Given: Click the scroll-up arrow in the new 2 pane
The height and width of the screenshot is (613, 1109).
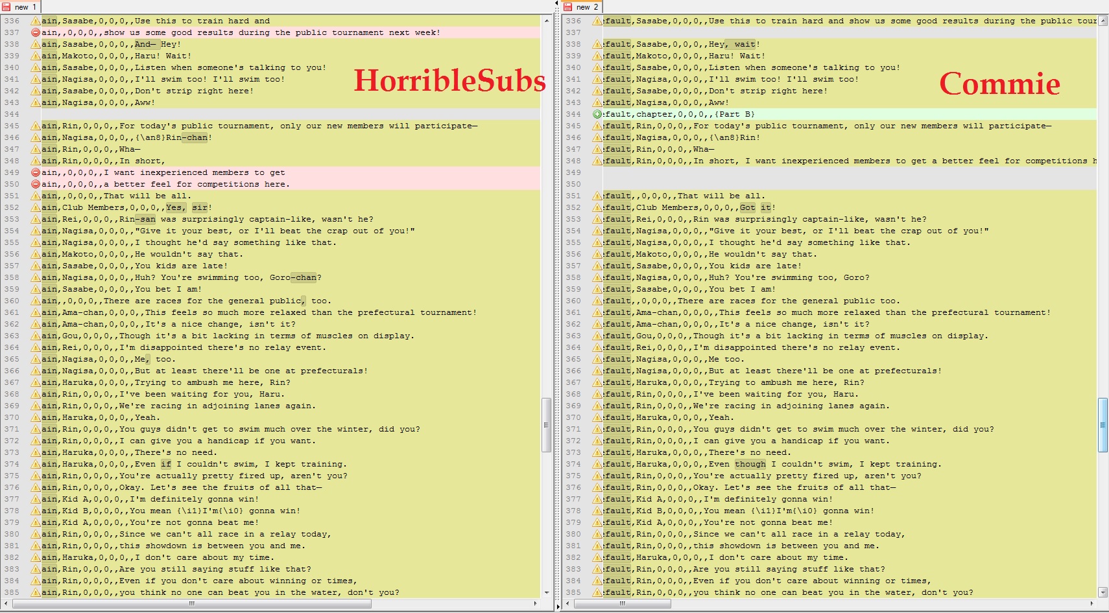Looking at the screenshot, I should click(x=1103, y=21).
